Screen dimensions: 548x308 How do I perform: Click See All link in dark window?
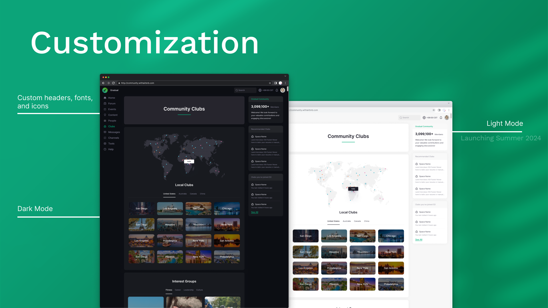point(255,212)
